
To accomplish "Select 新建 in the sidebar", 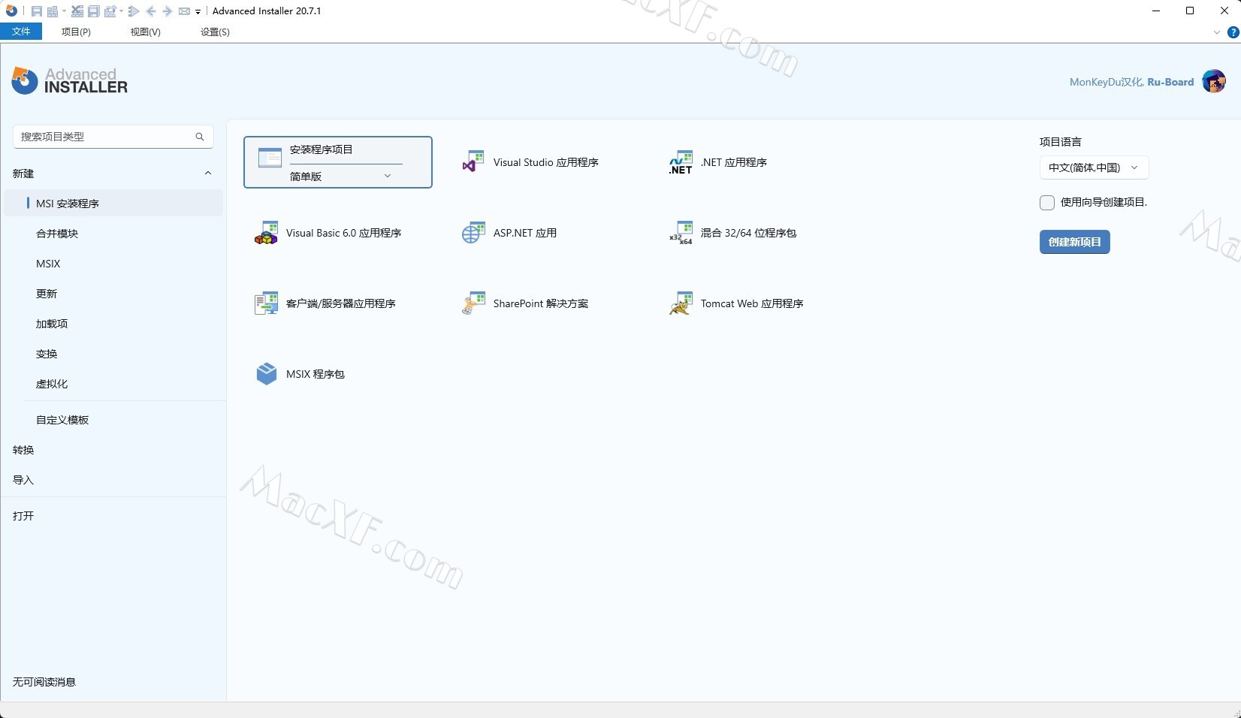I will click(x=23, y=173).
